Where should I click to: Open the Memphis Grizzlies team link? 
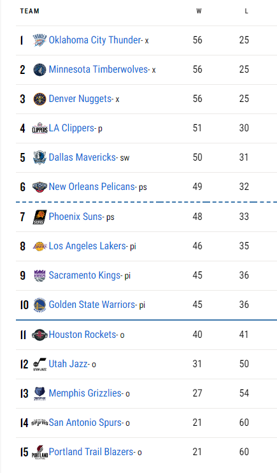85,393
